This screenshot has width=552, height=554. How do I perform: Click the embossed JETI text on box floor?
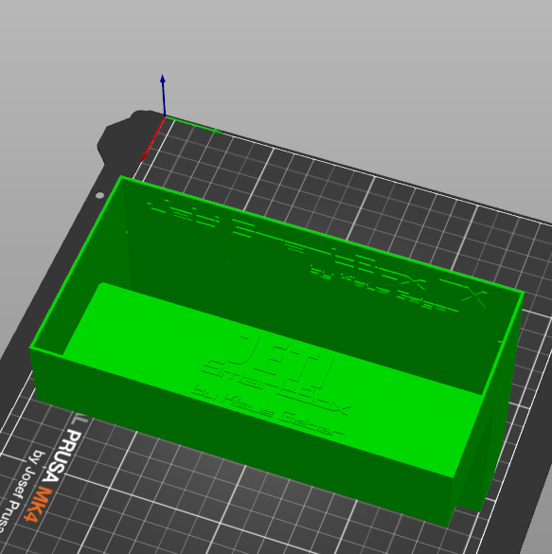(x=282, y=361)
